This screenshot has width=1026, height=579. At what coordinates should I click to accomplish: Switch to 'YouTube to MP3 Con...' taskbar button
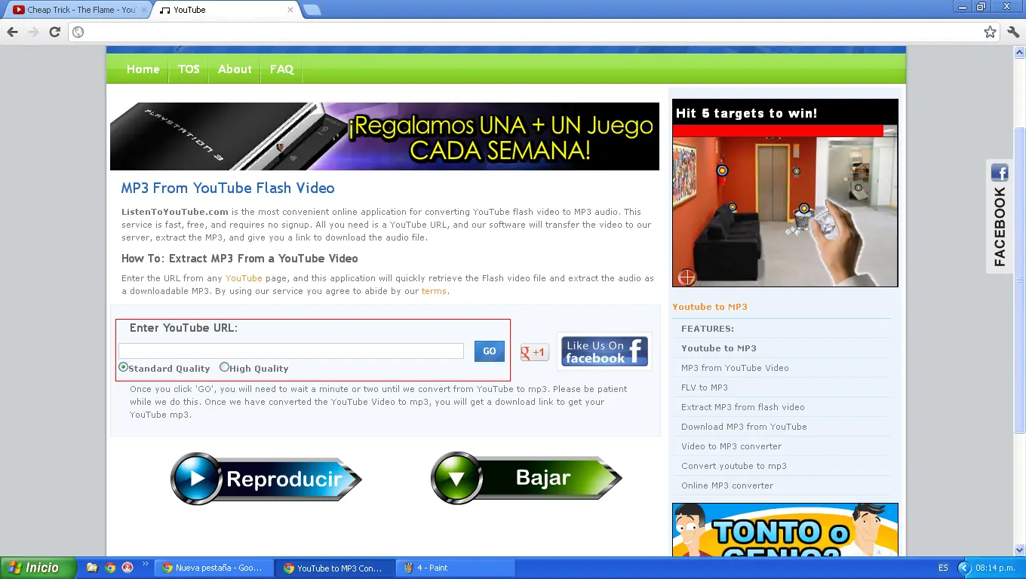pyautogui.click(x=334, y=568)
